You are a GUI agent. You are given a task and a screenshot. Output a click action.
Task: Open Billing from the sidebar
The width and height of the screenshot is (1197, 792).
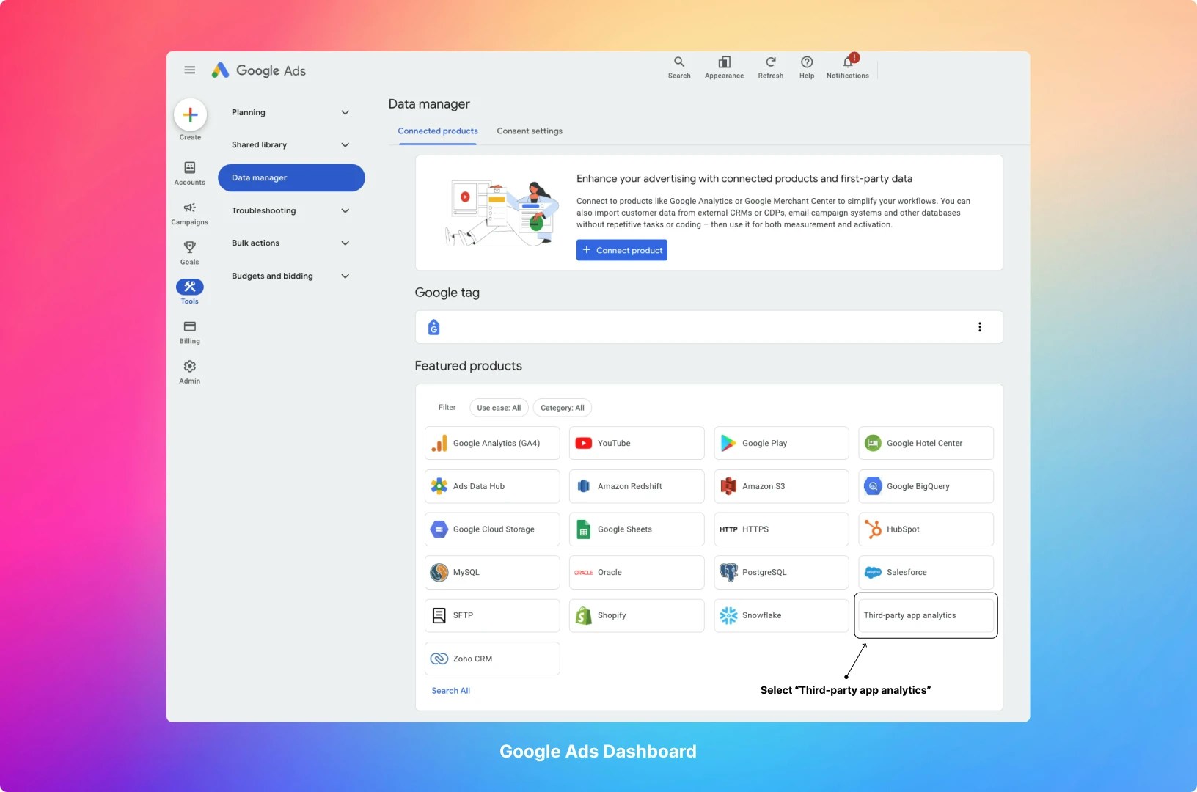(189, 332)
